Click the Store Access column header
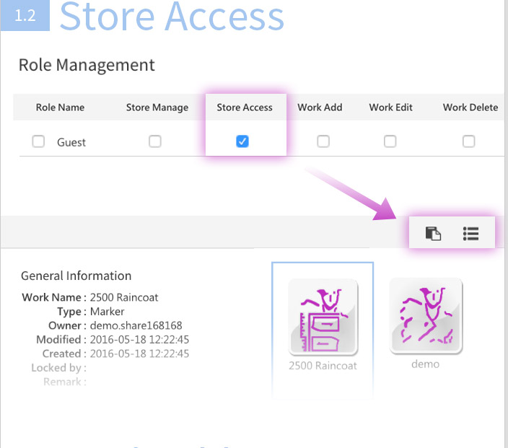The height and width of the screenshot is (448, 508). point(245,107)
